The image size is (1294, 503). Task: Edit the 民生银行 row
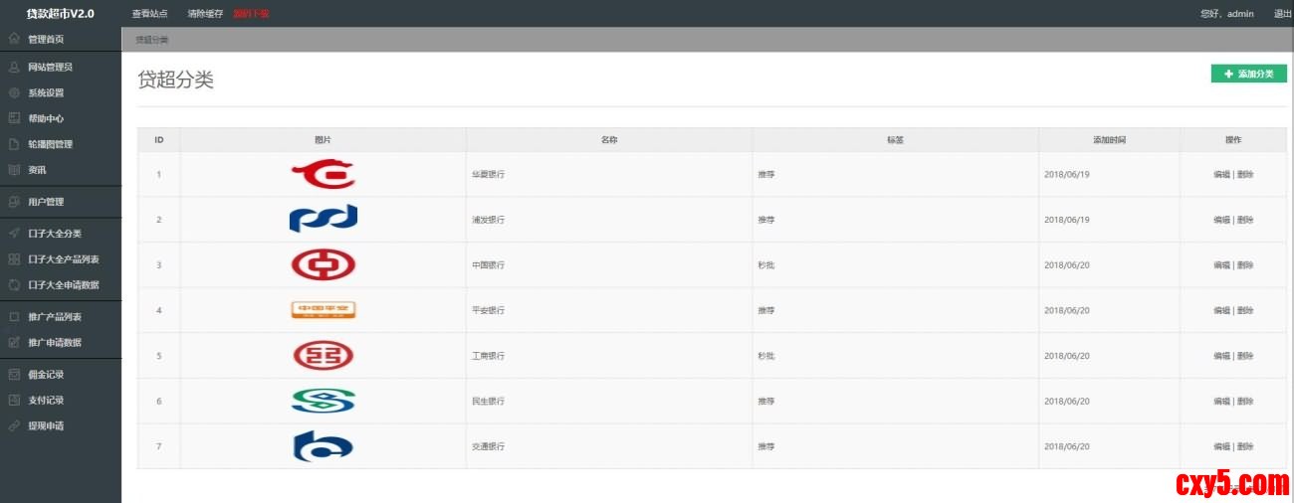click(1221, 402)
